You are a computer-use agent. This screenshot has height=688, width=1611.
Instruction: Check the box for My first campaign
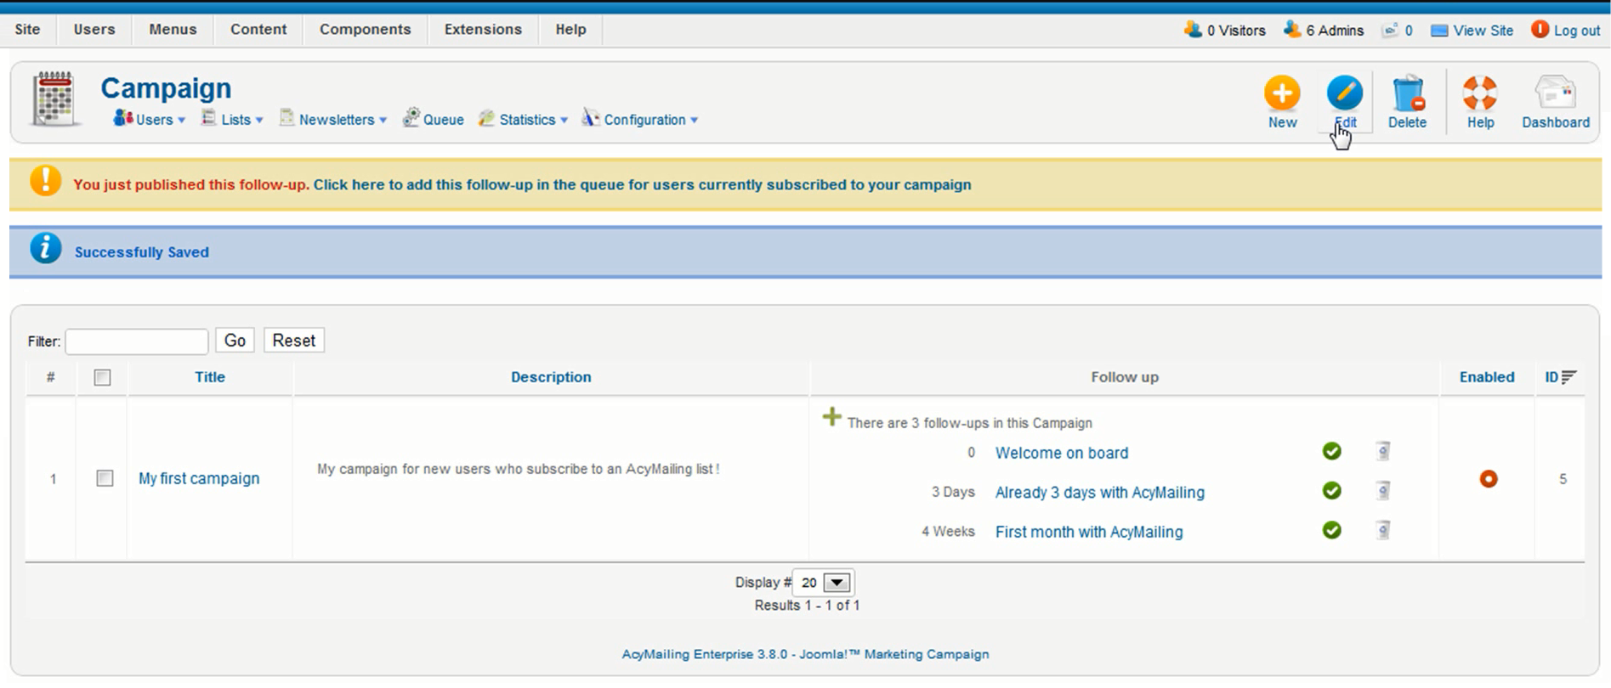[x=105, y=478]
